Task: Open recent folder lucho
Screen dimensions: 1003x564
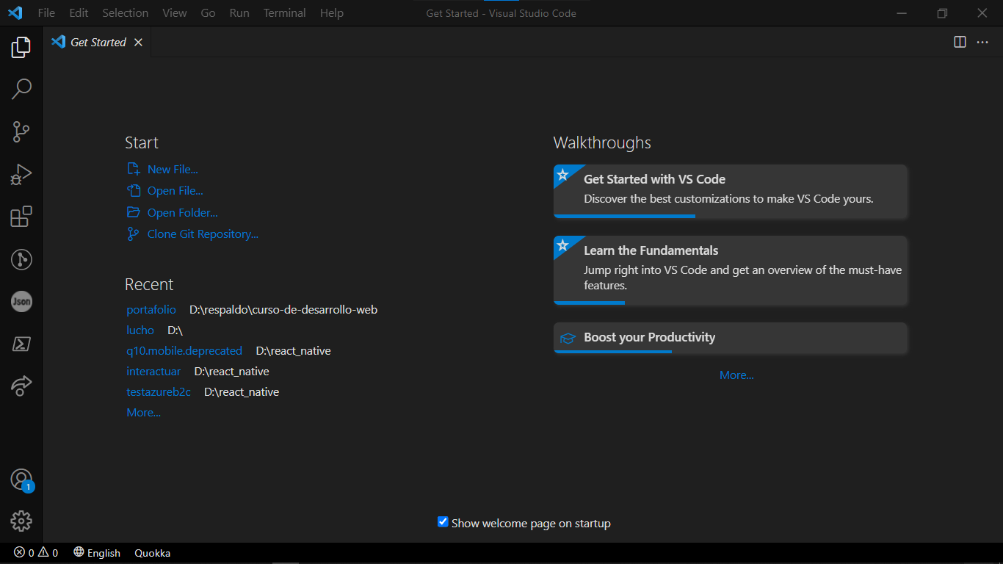Action: (140, 330)
